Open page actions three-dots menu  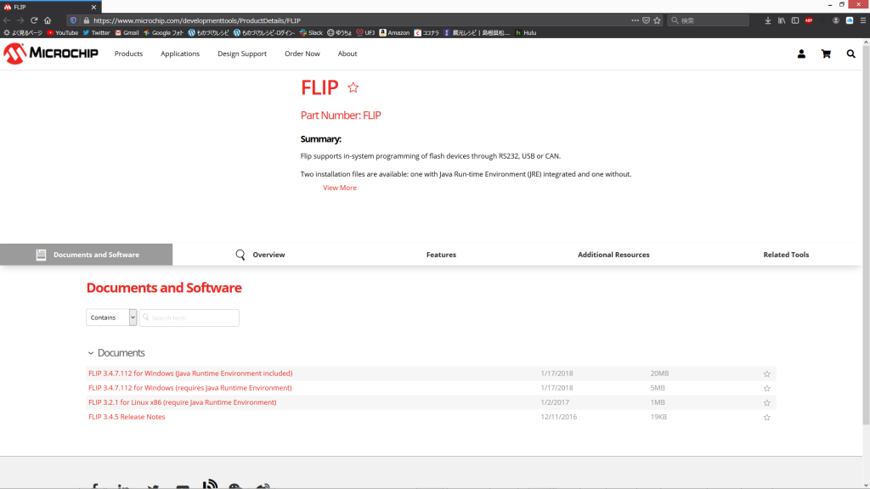pyautogui.click(x=635, y=20)
